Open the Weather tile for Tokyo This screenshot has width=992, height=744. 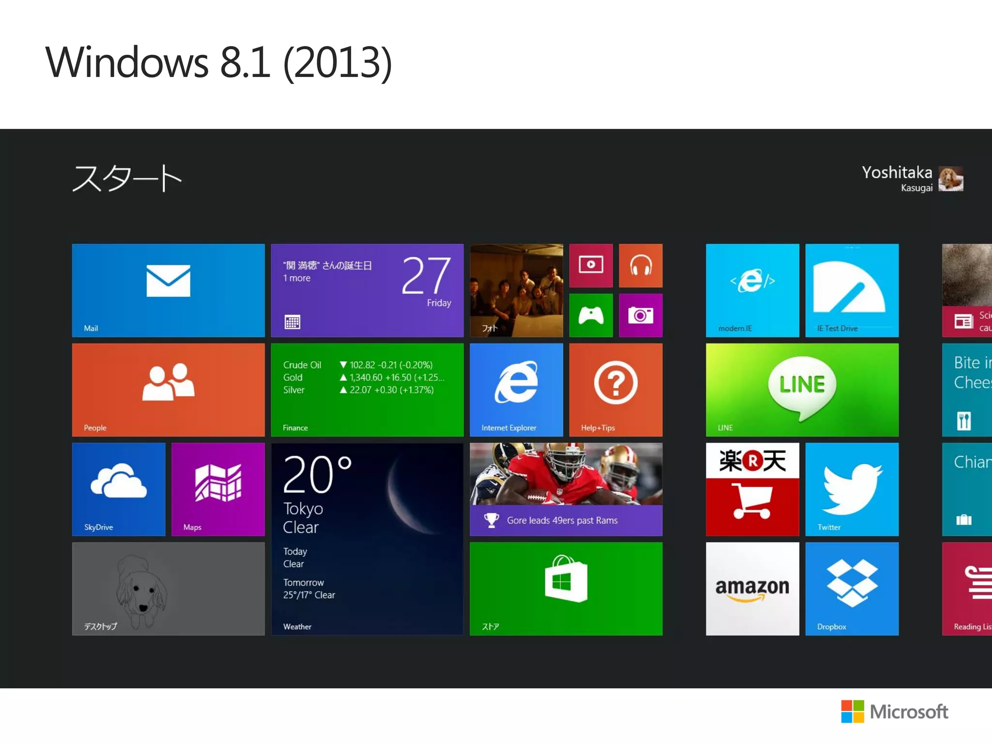(x=367, y=539)
